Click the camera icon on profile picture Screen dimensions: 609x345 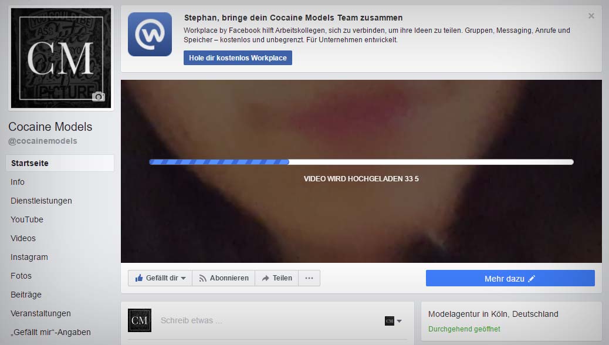(x=98, y=96)
